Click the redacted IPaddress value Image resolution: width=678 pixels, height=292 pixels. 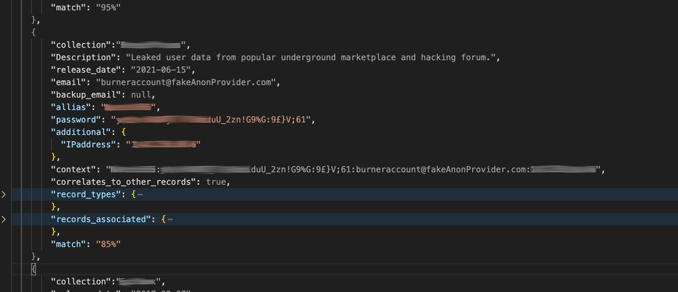163,145
